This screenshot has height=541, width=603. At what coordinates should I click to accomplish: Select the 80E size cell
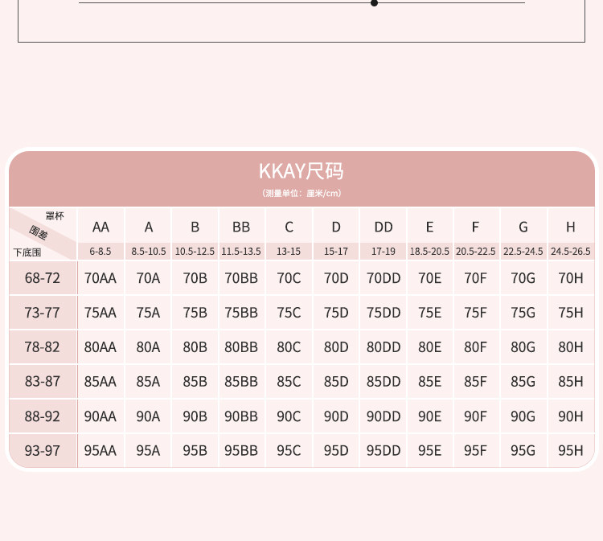pos(429,346)
